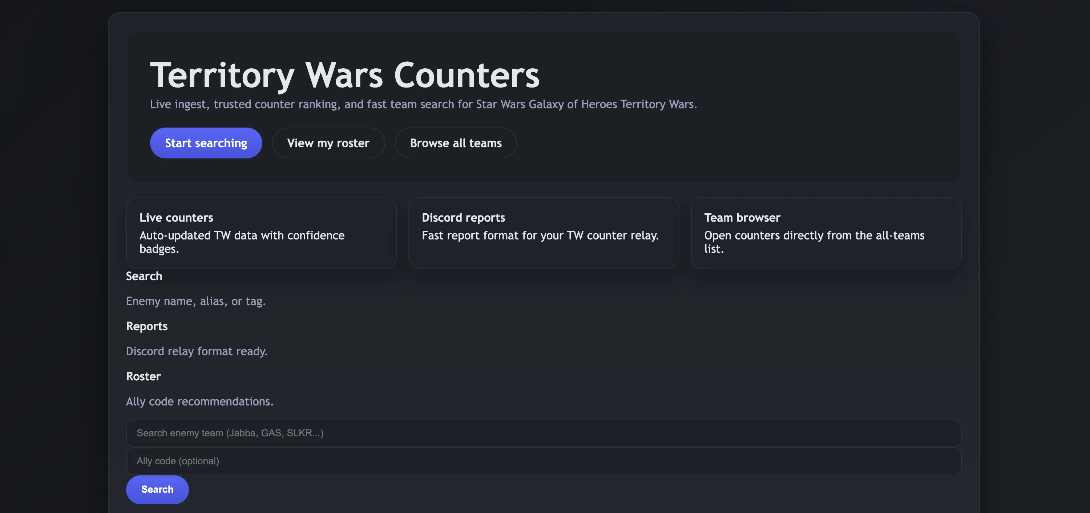Image resolution: width=1090 pixels, height=513 pixels.
Task: Click the Ally code optional field
Action: [x=543, y=461]
